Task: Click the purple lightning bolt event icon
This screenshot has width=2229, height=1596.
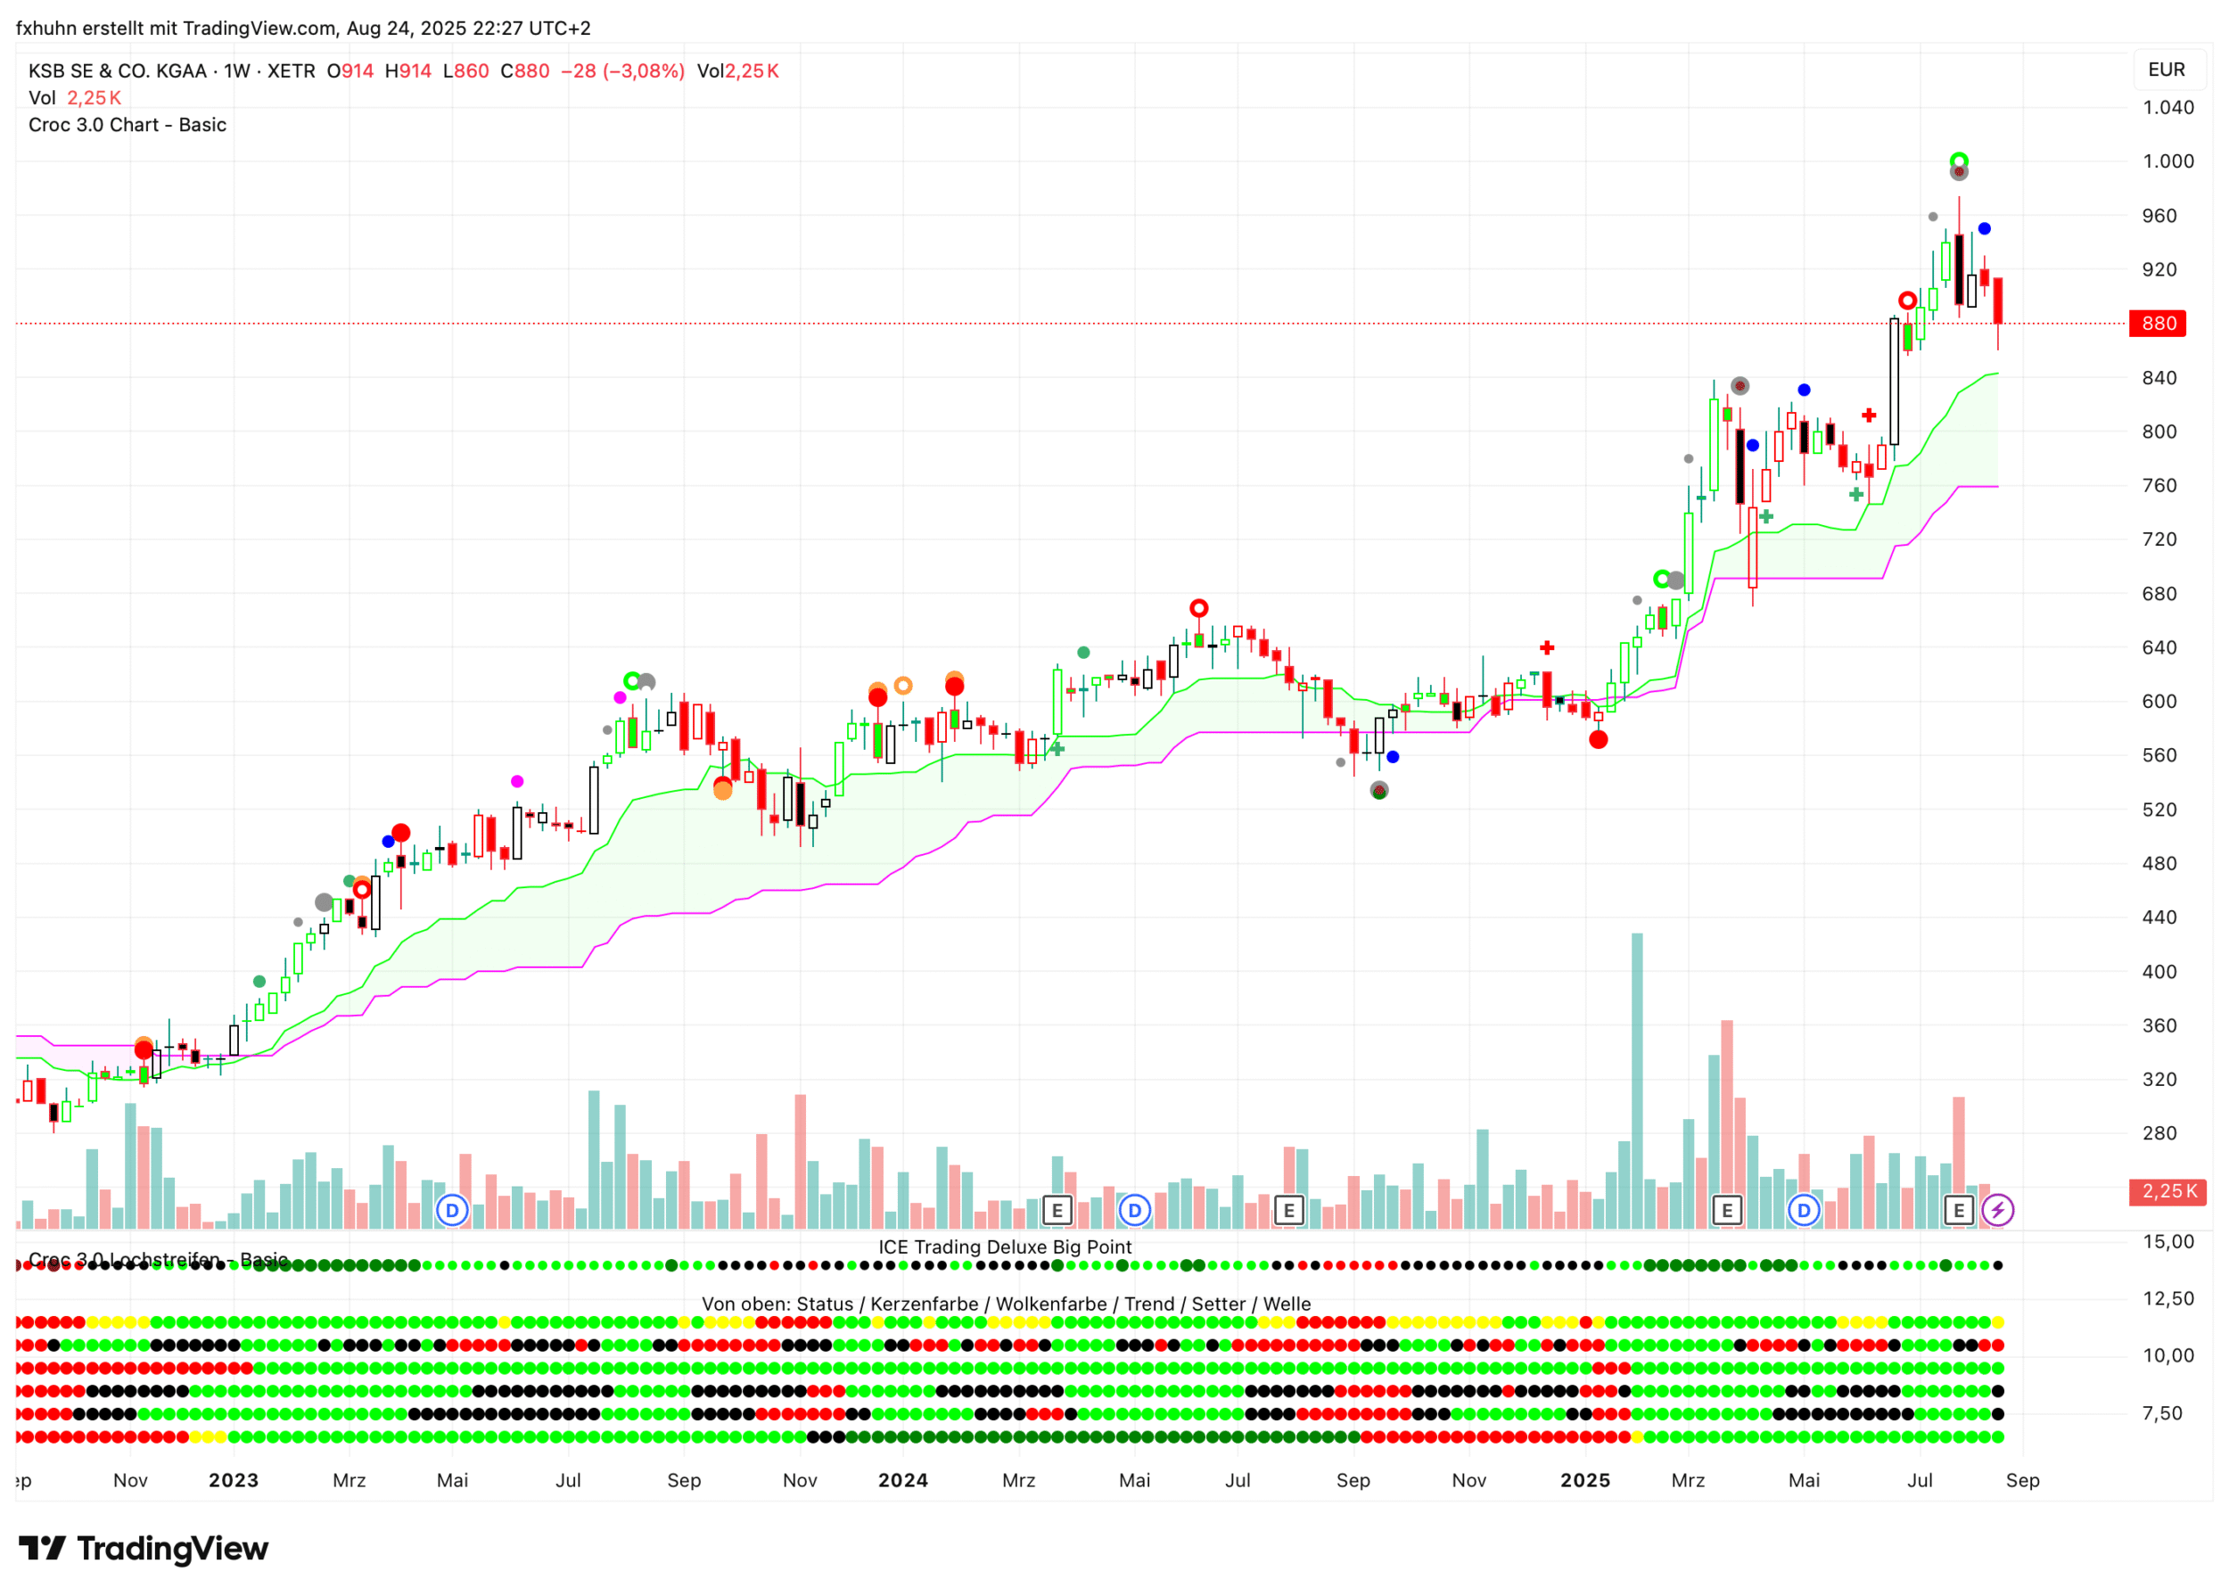Action: [x=1997, y=1210]
